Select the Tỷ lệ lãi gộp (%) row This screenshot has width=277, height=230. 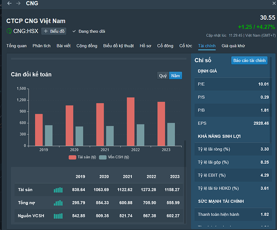click(x=233, y=162)
